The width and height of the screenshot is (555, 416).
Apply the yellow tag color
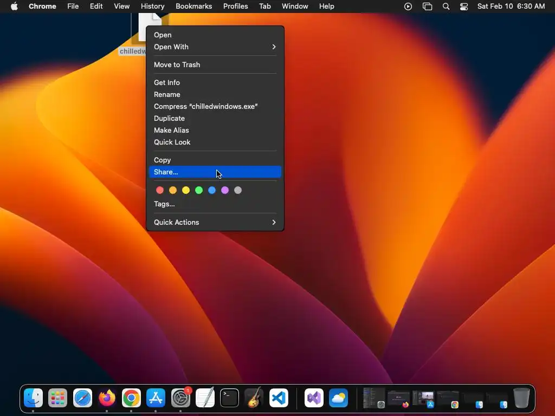tap(186, 190)
